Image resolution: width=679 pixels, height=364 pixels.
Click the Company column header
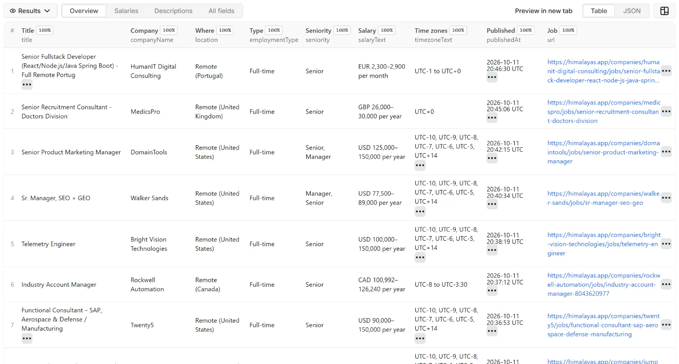pyautogui.click(x=144, y=31)
